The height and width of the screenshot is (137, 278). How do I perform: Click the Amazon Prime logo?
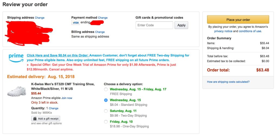click(x=16, y=58)
